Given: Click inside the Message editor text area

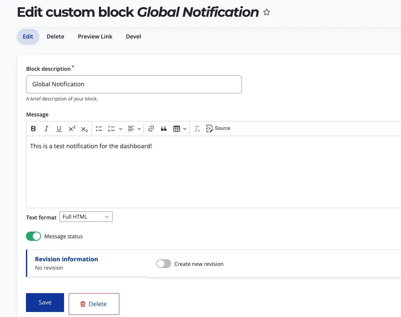Looking at the screenshot, I should [x=213, y=172].
